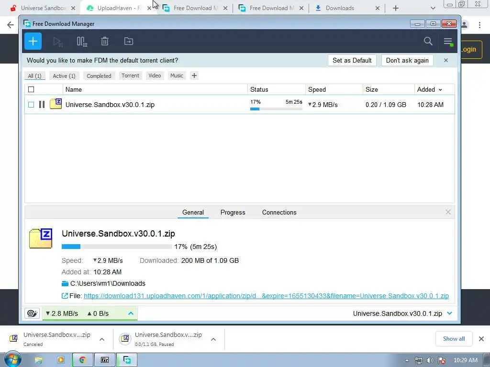Viewport: 490px width, 367px height.
Task: Sort by Added column arrow
Action: pyautogui.click(x=440, y=90)
